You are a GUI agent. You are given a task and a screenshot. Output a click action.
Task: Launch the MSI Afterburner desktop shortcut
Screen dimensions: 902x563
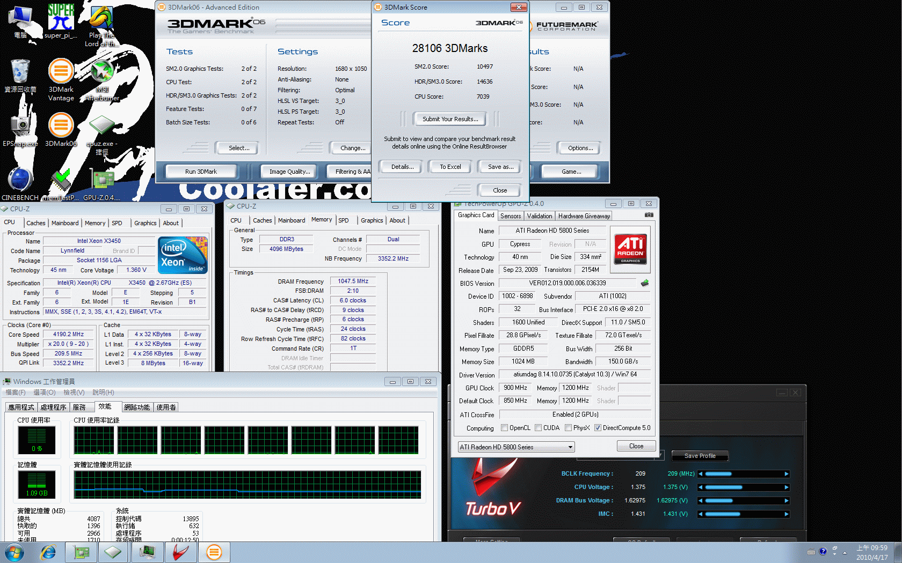click(102, 79)
